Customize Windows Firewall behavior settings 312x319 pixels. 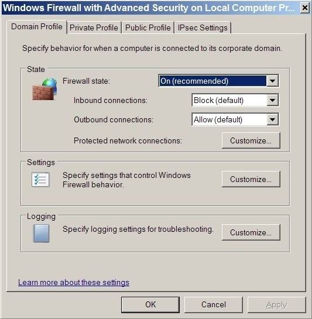[251, 179]
